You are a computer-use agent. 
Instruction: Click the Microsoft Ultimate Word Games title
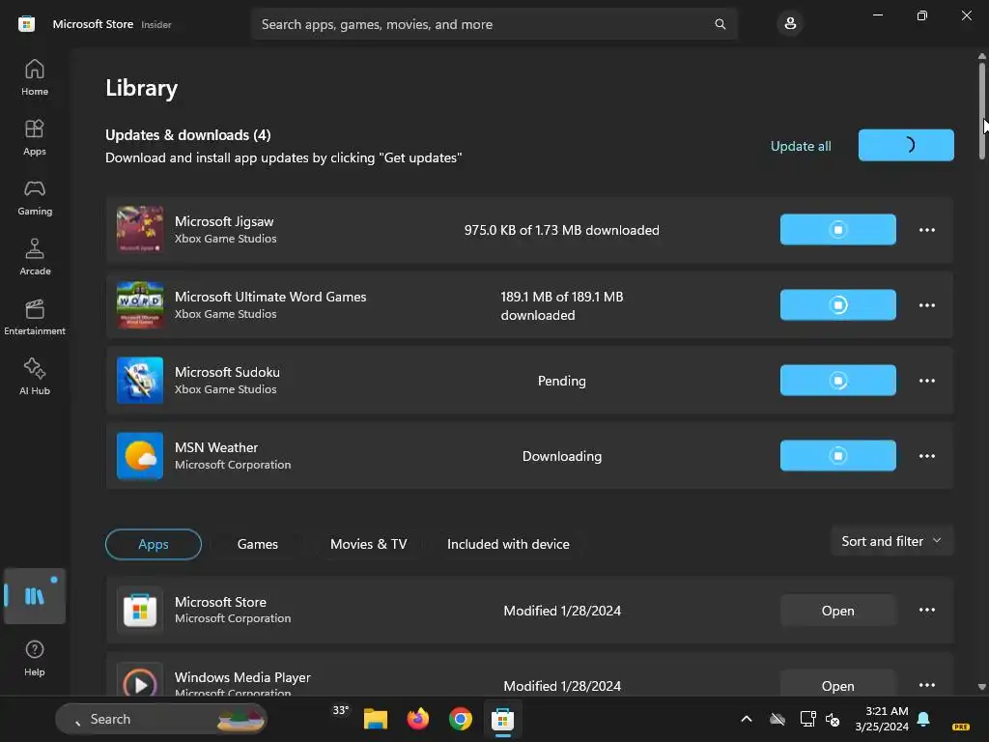270,297
